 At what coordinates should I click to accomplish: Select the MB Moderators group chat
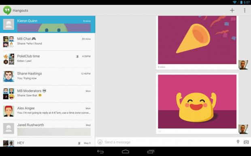click(47, 94)
